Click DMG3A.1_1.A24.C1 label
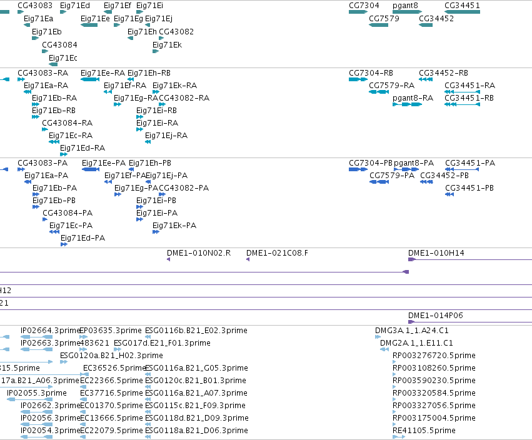Viewport: 532px width, 440px height. pyautogui.click(x=411, y=331)
